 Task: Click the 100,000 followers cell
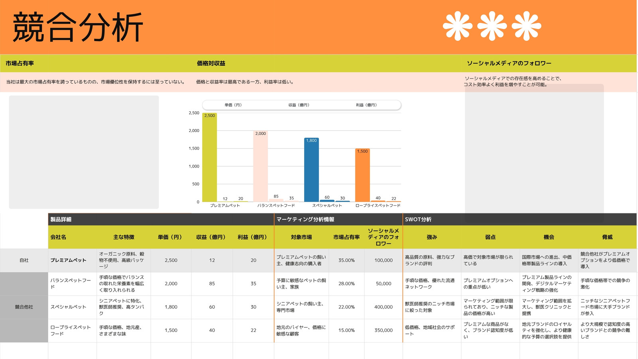384,260
